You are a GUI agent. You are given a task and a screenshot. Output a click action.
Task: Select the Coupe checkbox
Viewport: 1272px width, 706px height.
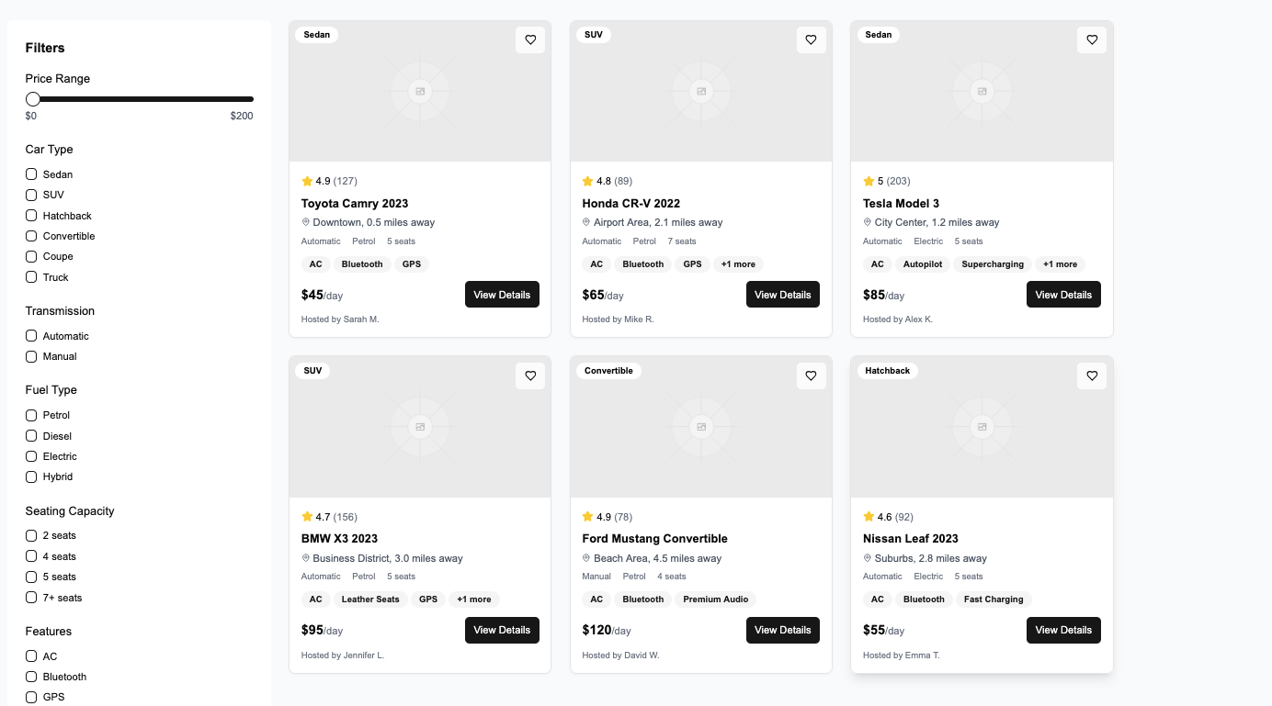tap(31, 256)
